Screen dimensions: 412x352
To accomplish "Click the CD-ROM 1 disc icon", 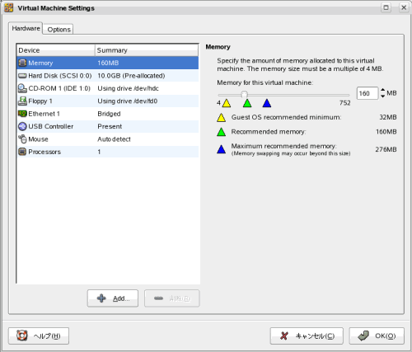I will (x=22, y=88).
